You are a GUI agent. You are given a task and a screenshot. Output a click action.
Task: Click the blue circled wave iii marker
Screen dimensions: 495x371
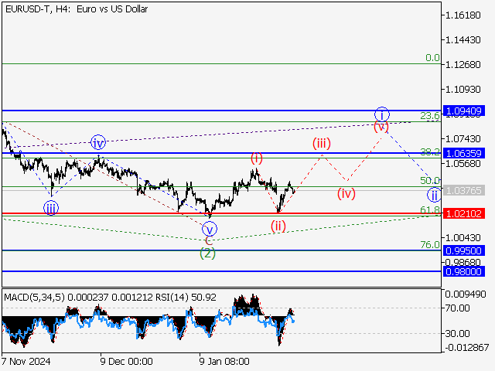(x=51, y=207)
